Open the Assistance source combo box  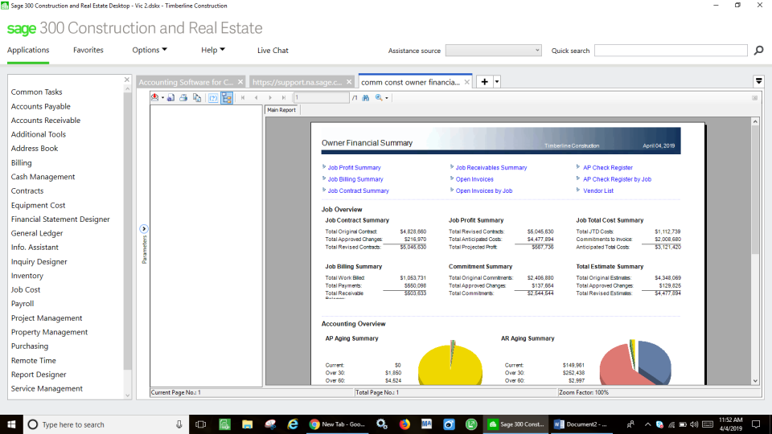tap(493, 50)
